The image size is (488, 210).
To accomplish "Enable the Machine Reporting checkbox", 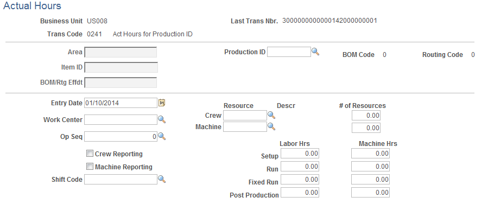I will 90,167.
